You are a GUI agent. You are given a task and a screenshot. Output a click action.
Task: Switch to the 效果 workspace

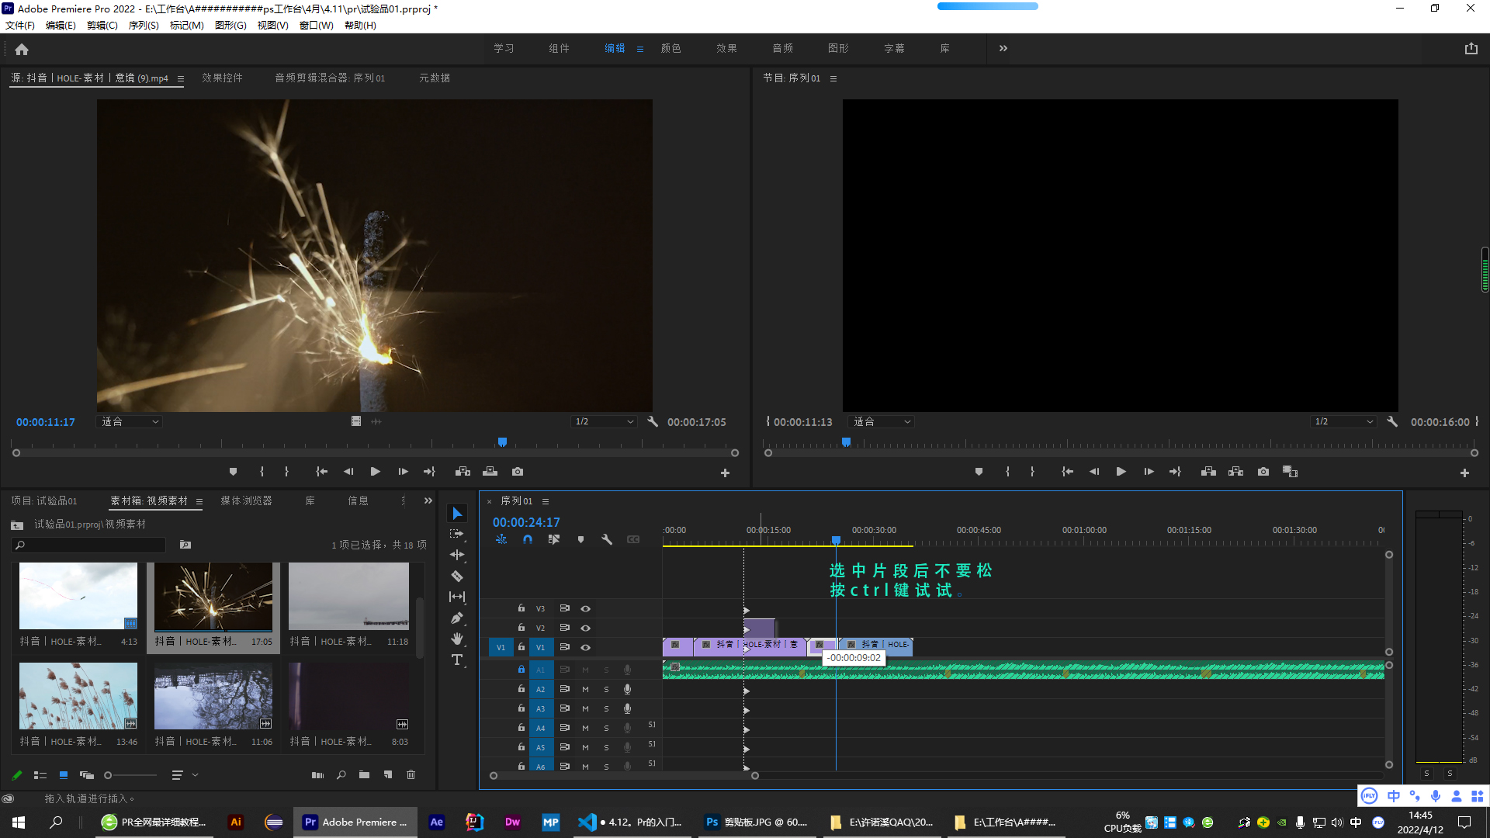click(727, 48)
